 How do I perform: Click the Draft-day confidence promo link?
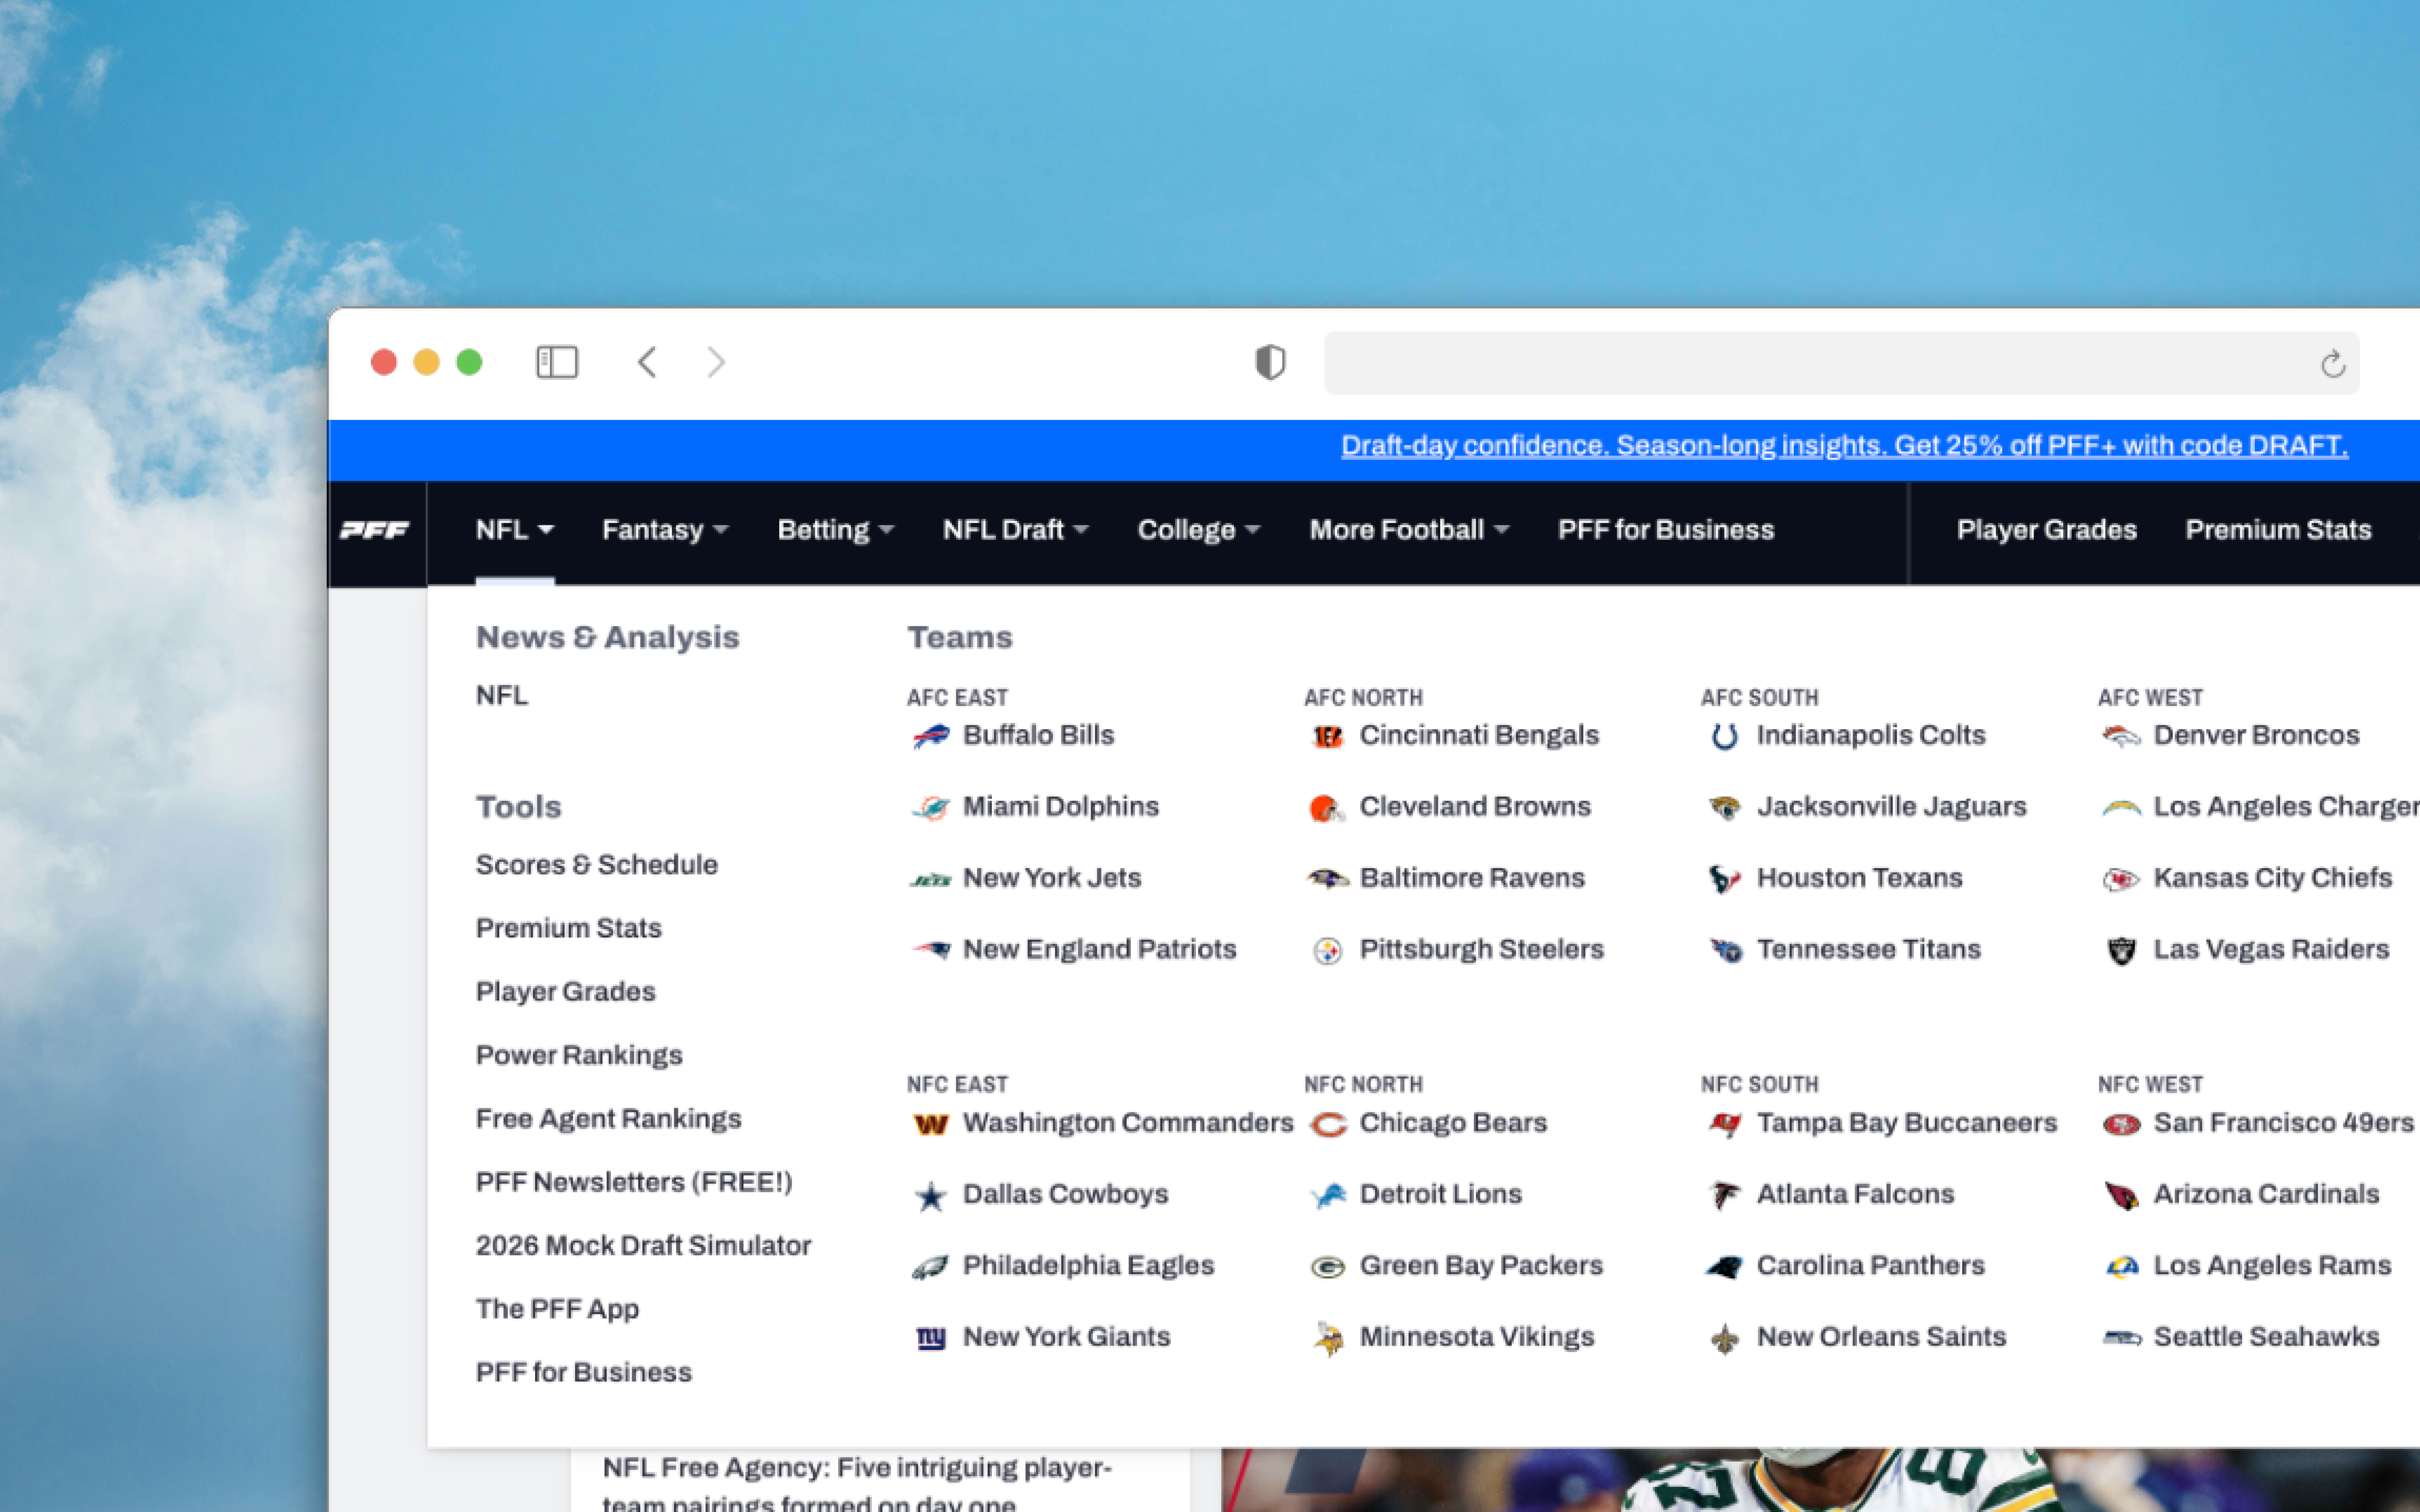[x=1844, y=446]
